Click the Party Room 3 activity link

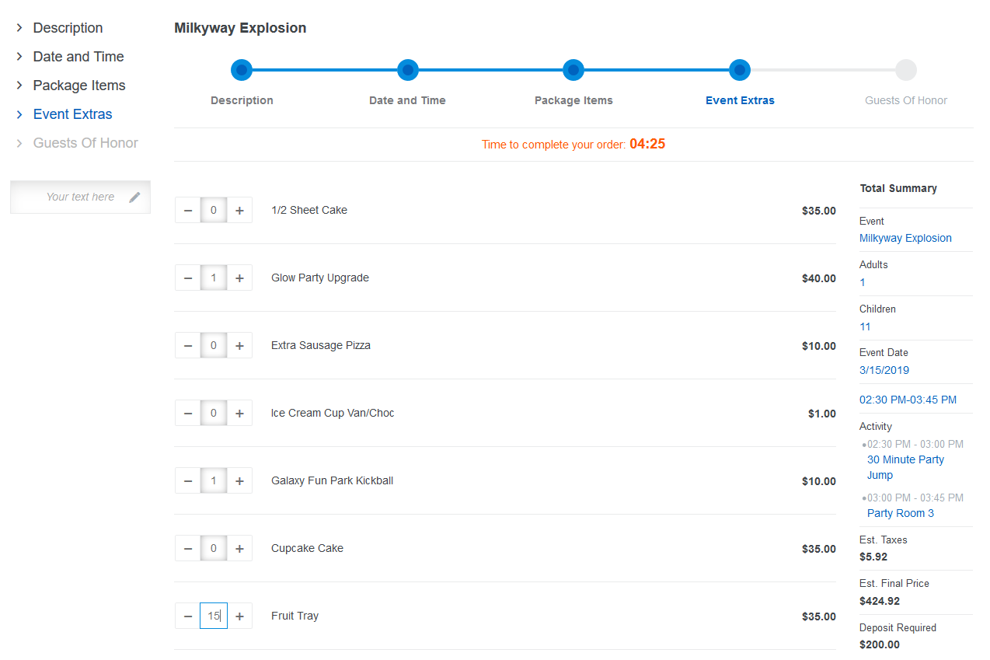pos(900,514)
